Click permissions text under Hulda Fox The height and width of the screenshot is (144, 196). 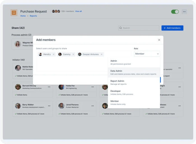point(74,95)
